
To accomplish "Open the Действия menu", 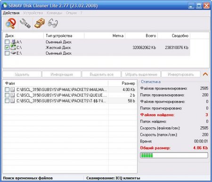I will pos(11,13).
